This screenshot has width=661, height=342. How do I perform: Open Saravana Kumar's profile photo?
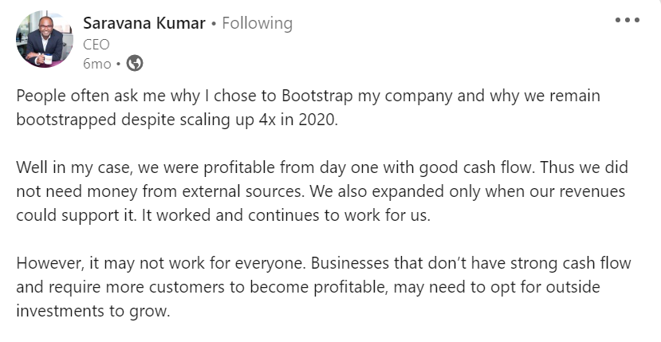point(45,40)
